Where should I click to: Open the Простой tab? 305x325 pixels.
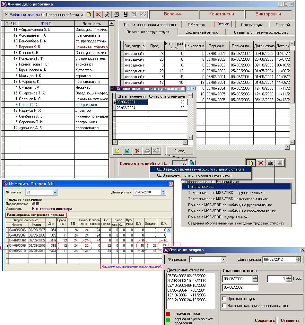pyautogui.click(x=283, y=25)
